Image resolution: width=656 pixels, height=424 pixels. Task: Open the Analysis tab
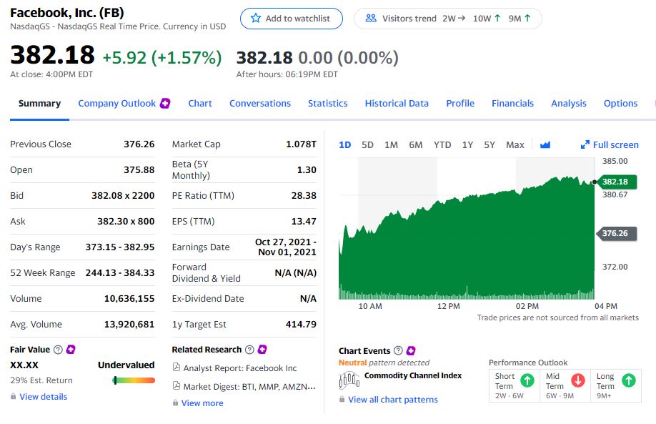coord(569,104)
